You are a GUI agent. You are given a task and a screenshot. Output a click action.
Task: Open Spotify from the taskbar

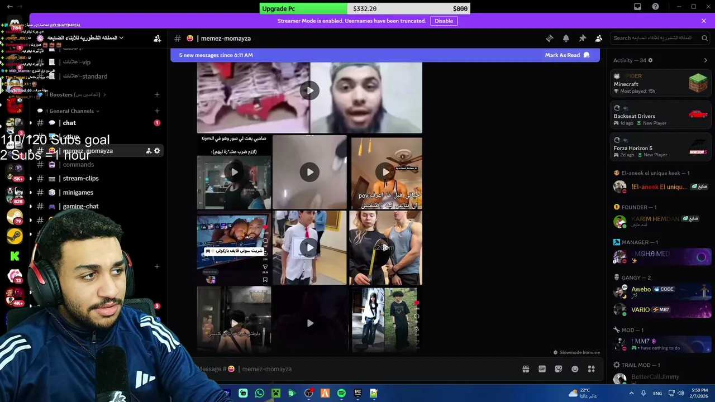click(341, 393)
